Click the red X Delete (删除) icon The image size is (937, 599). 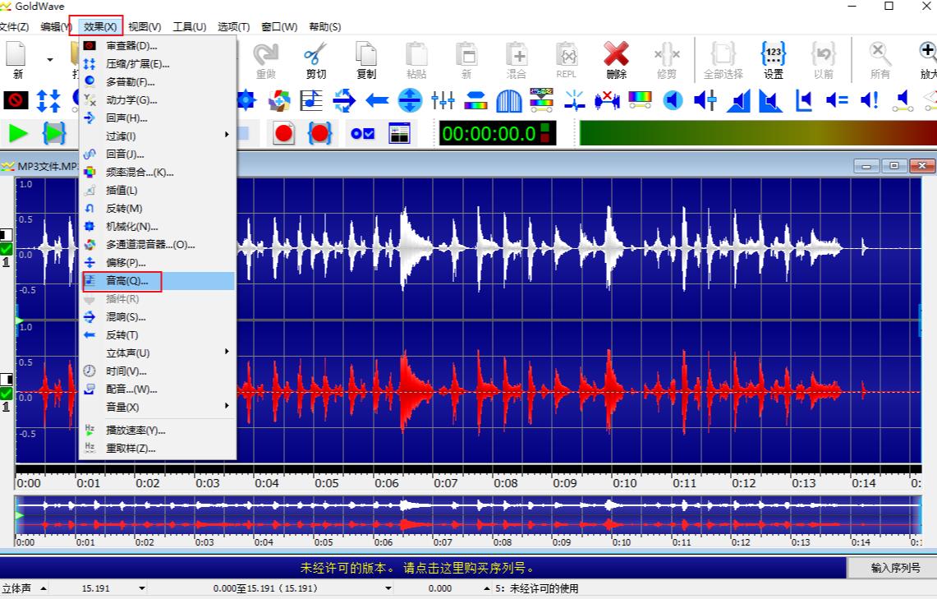pyautogui.click(x=616, y=56)
